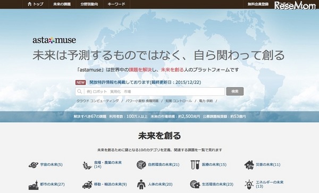Open 分野別動向 menu item
The width and height of the screenshot is (319, 193).
point(89,4)
